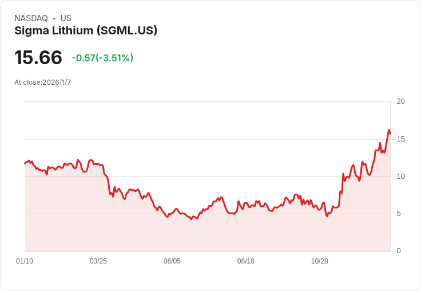Click the latest endpoint of the price line
The width and height of the screenshot is (421, 291).
point(390,133)
